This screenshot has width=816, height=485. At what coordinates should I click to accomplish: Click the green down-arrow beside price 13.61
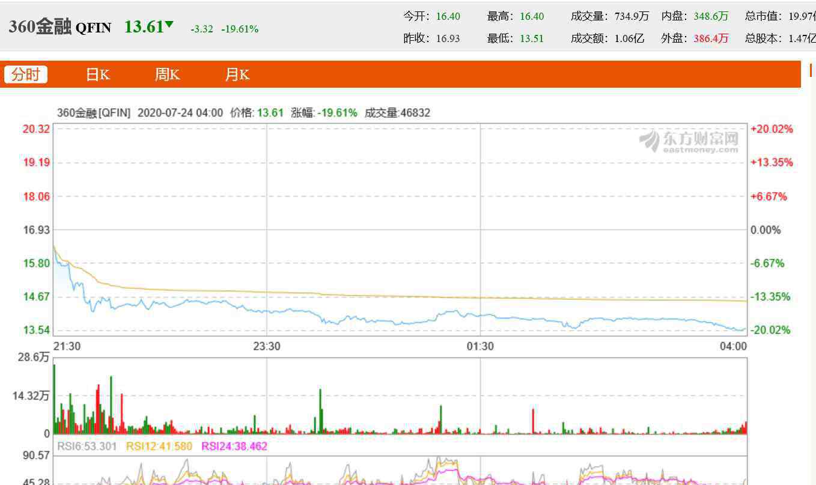169,25
